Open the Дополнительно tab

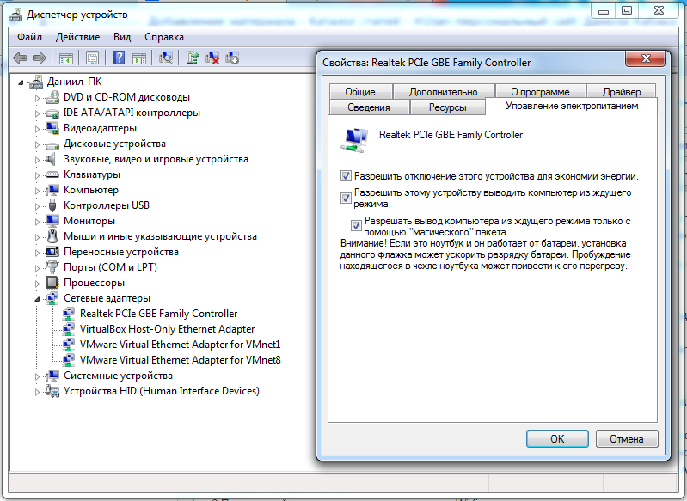point(443,92)
